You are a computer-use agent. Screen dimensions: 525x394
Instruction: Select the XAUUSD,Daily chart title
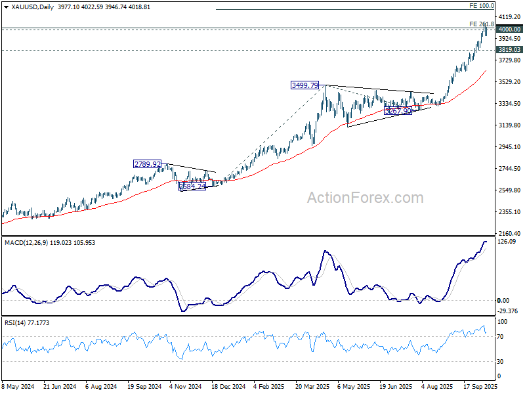click(x=32, y=7)
